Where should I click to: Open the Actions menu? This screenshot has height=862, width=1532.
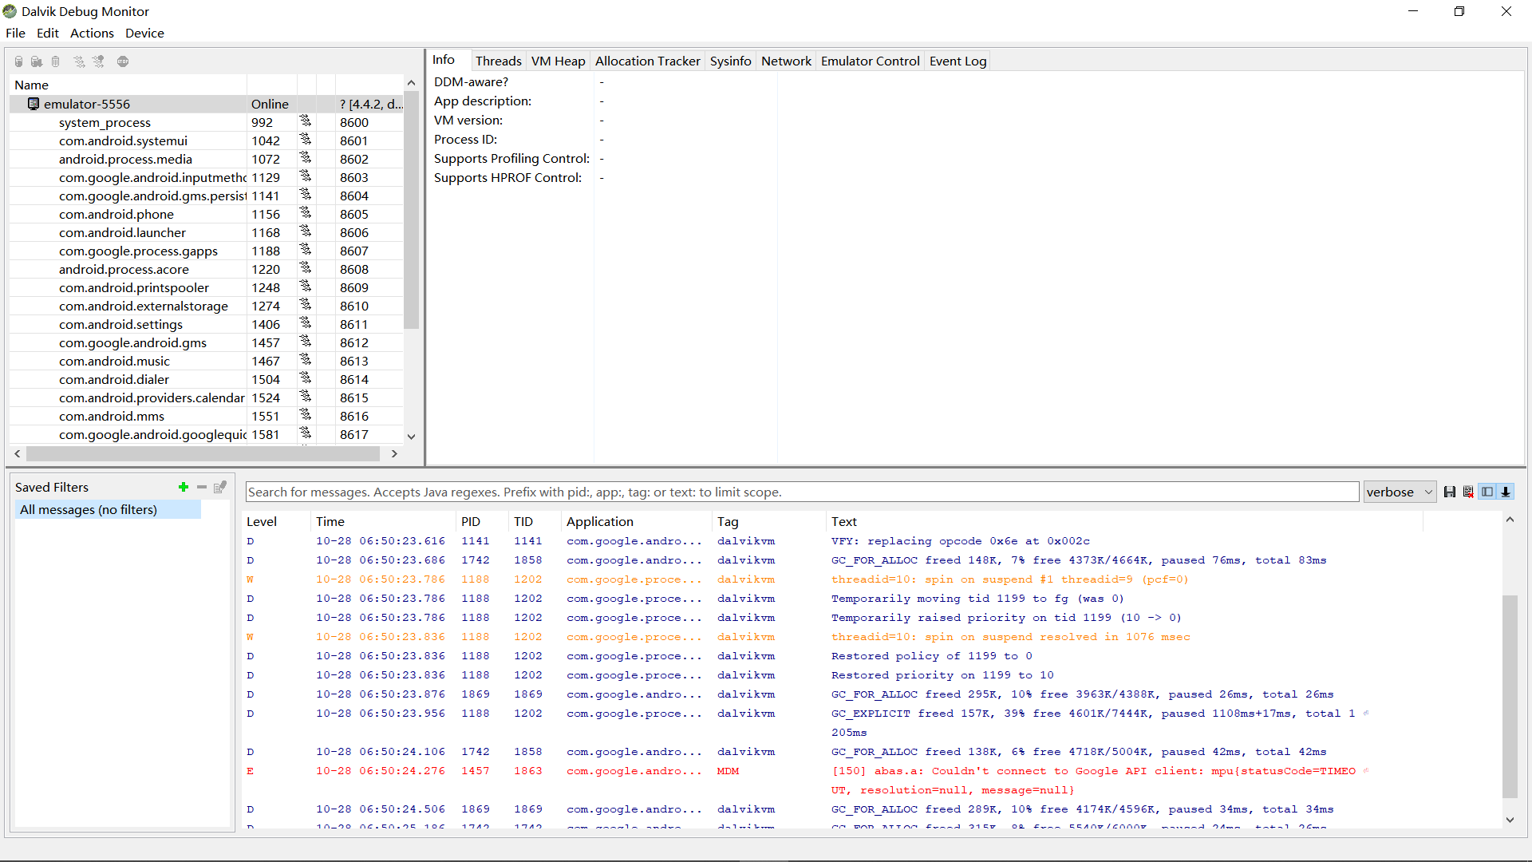tap(92, 33)
